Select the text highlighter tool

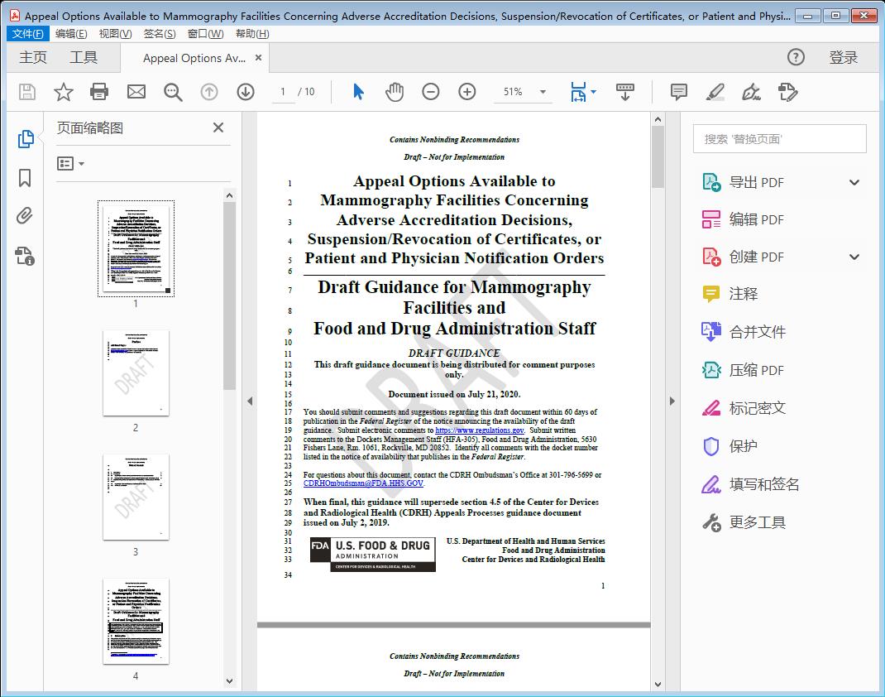(715, 92)
